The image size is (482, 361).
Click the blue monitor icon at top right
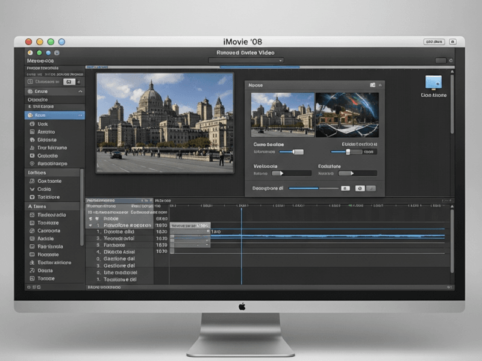tap(433, 82)
